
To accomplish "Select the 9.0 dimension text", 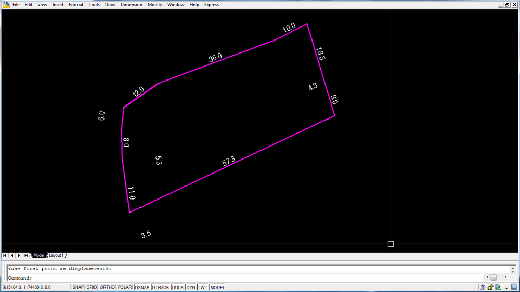I will coord(334,99).
